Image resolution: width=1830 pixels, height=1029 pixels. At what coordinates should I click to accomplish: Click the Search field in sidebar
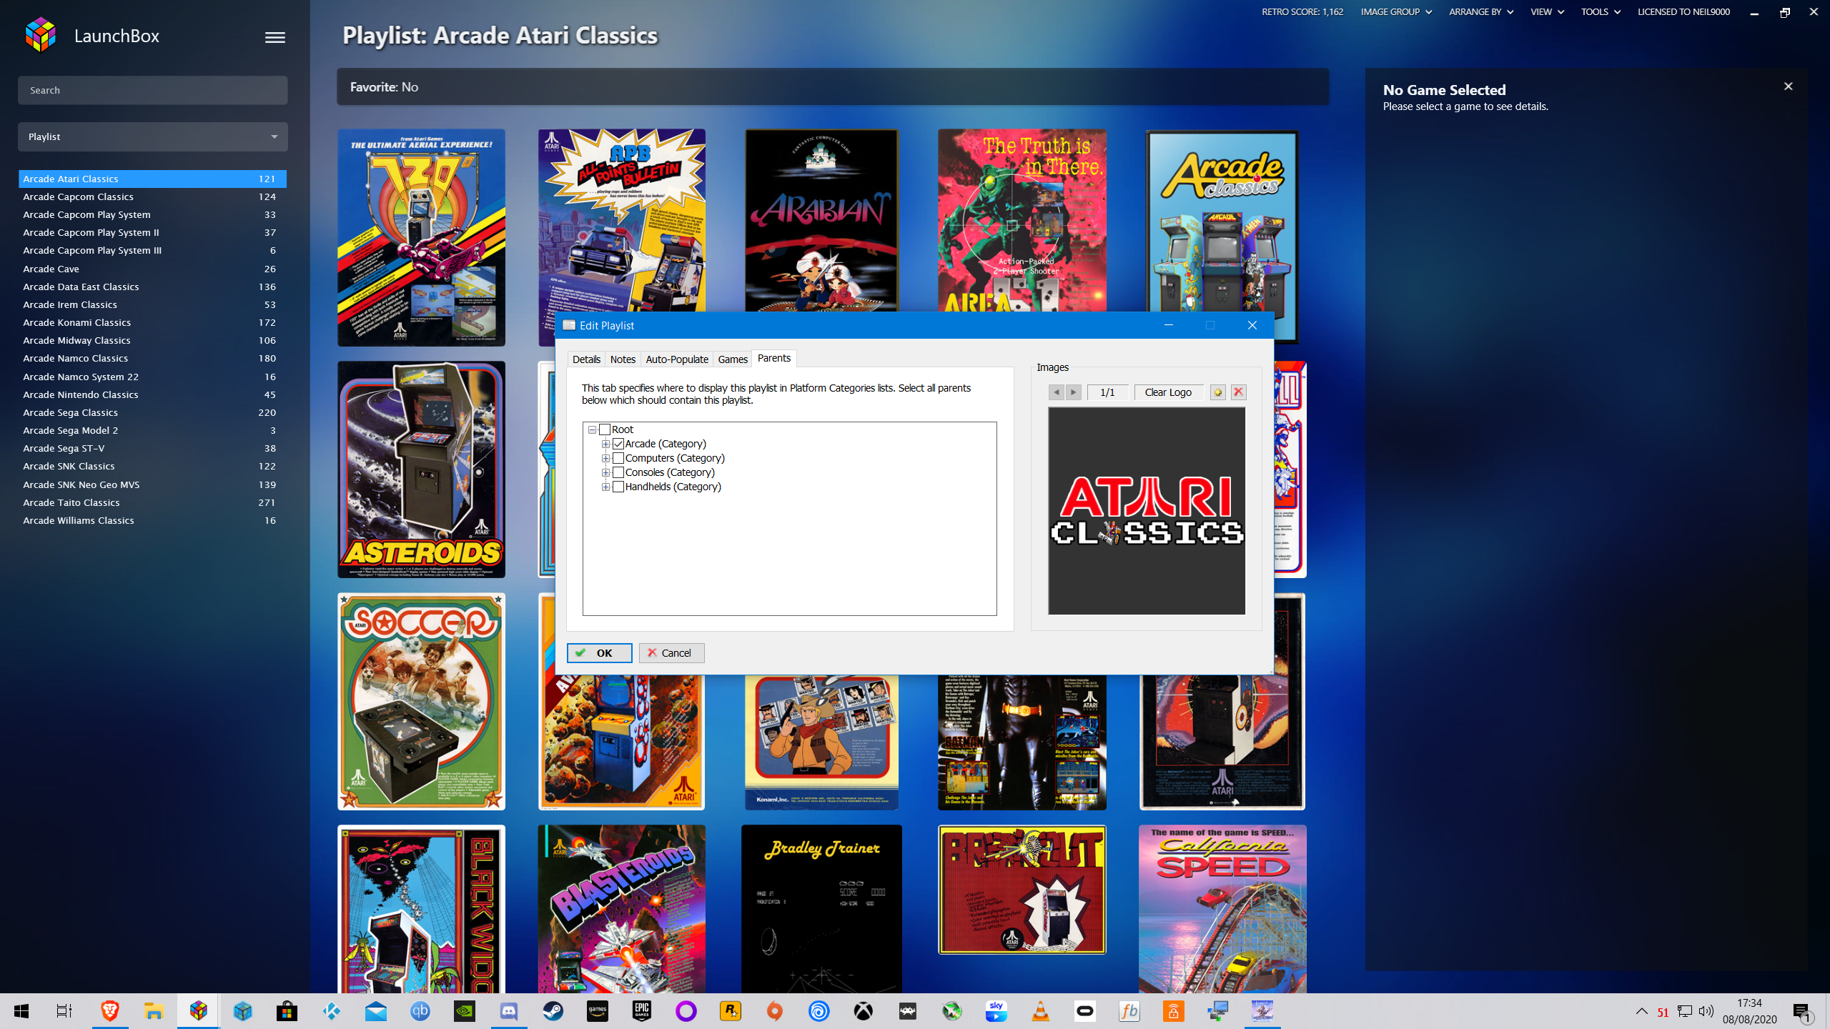(x=152, y=90)
